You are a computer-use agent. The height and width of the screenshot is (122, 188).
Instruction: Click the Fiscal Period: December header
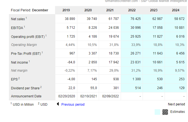(x=29, y=10)
